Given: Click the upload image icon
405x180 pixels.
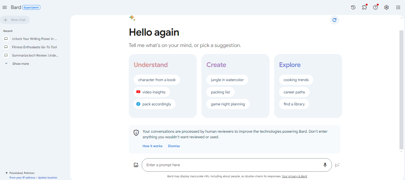Looking at the screenshot, I should click(136, 165).
